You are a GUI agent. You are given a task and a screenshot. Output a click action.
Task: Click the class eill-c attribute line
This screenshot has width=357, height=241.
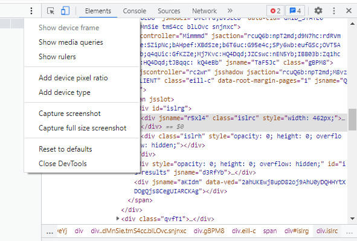pos(244,81)
